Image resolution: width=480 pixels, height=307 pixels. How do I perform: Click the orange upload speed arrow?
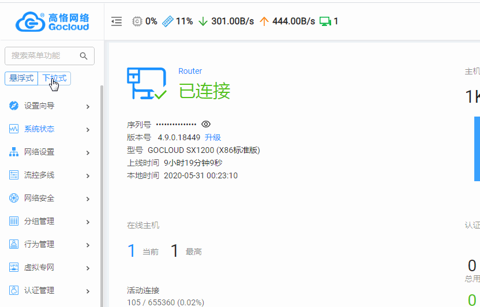point(264,21)
